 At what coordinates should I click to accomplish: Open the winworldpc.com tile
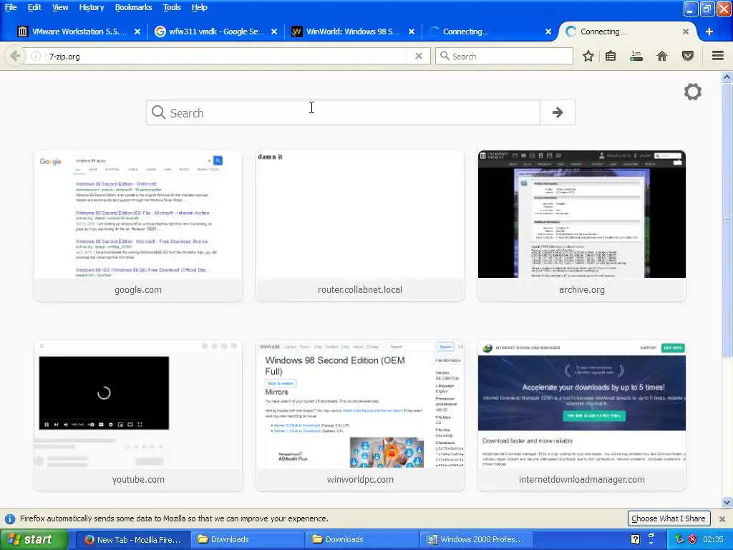pyautogui.click(x=360, y=415)
